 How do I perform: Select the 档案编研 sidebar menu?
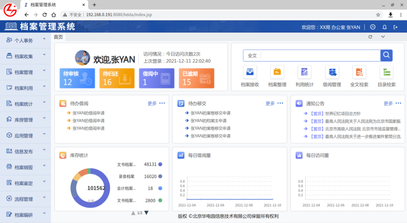point(26,215)
